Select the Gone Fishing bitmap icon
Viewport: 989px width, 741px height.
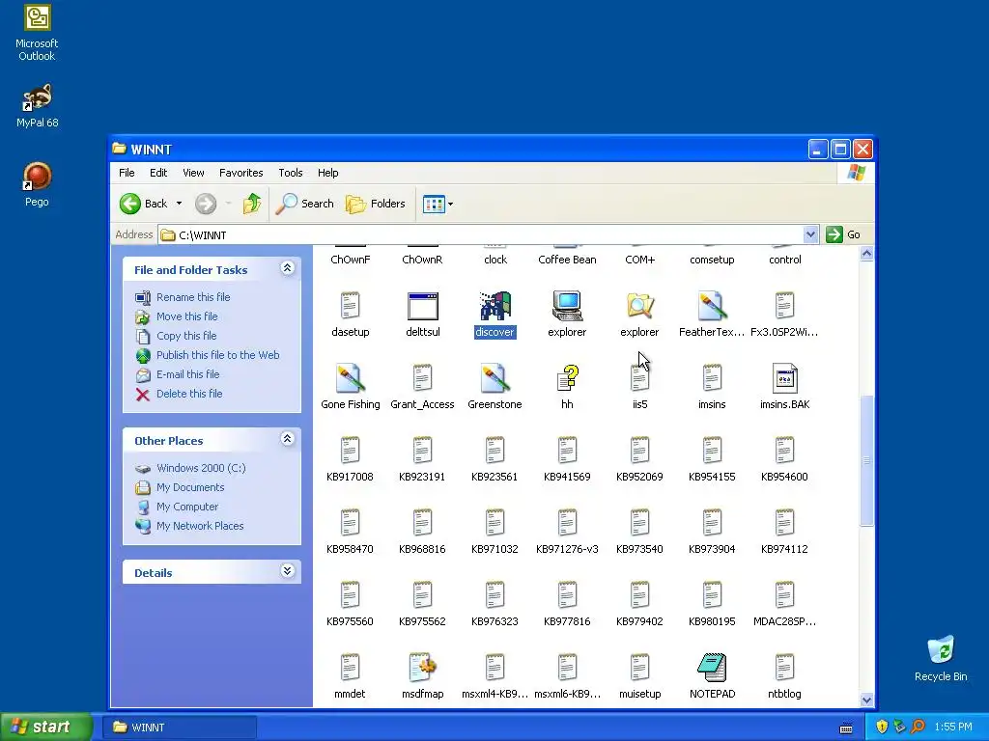click(x=350, y=378)
